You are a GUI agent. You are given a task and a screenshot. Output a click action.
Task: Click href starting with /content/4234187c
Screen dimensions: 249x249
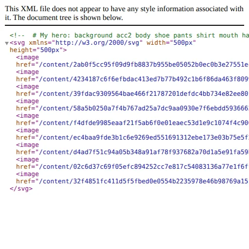click(x=132, y=79)
